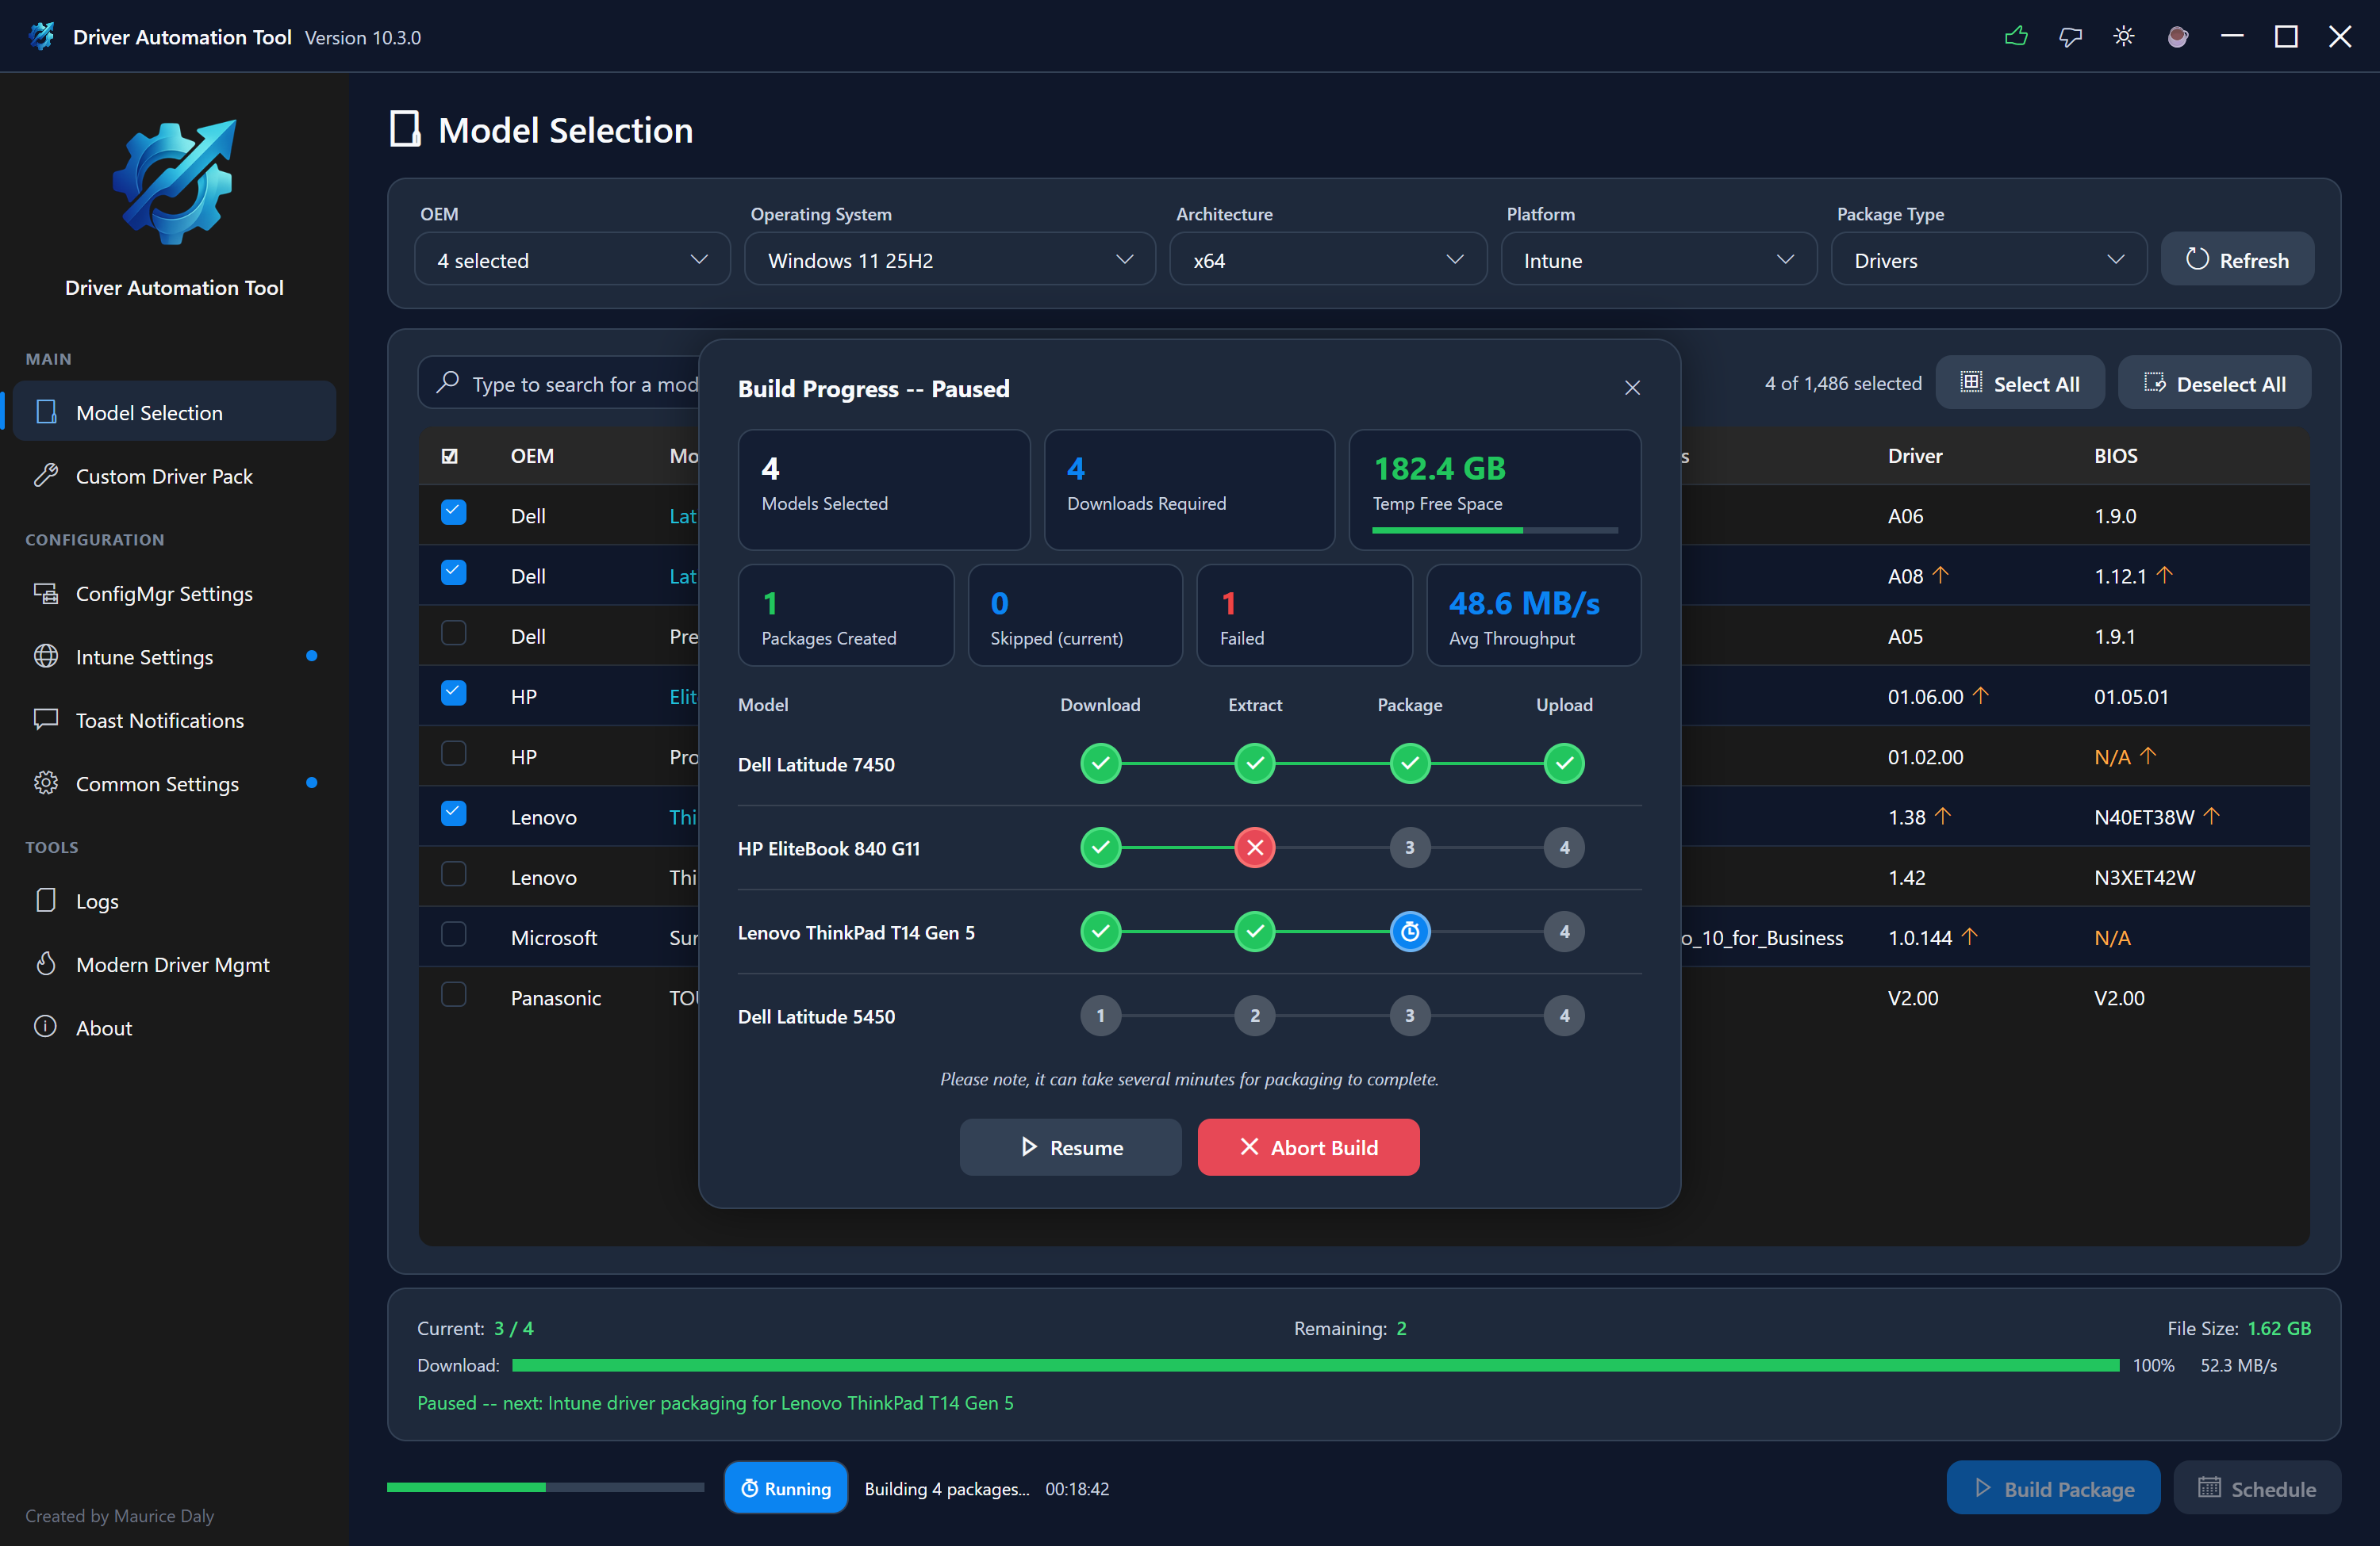The image size is (2380, 1546).
Task: Click the Driver Automation Tool sidebar logo
Action: 174,182
